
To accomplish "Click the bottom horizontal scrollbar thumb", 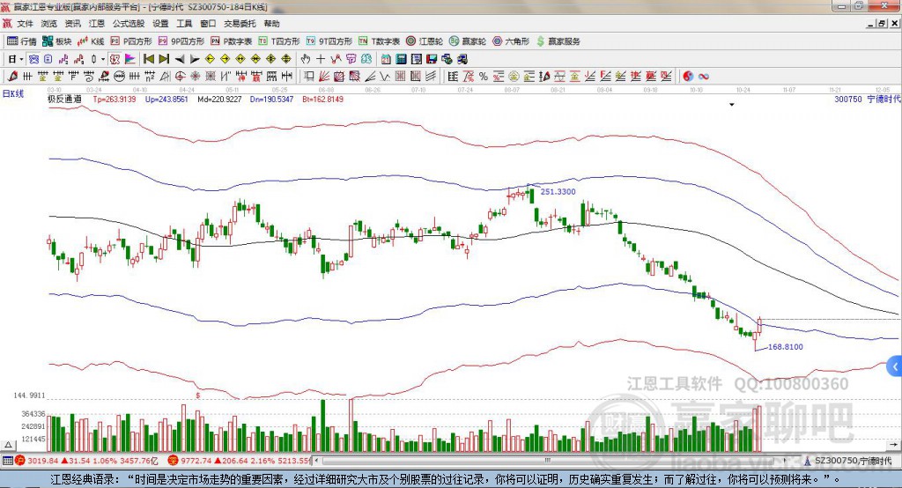I will pos(547,461).
